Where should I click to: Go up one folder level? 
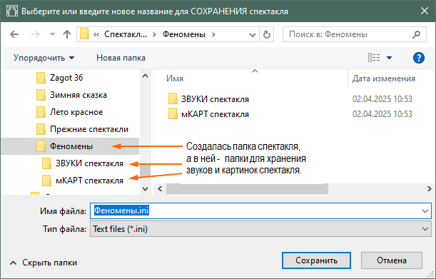pyautogui.click(x=67, y=34)
